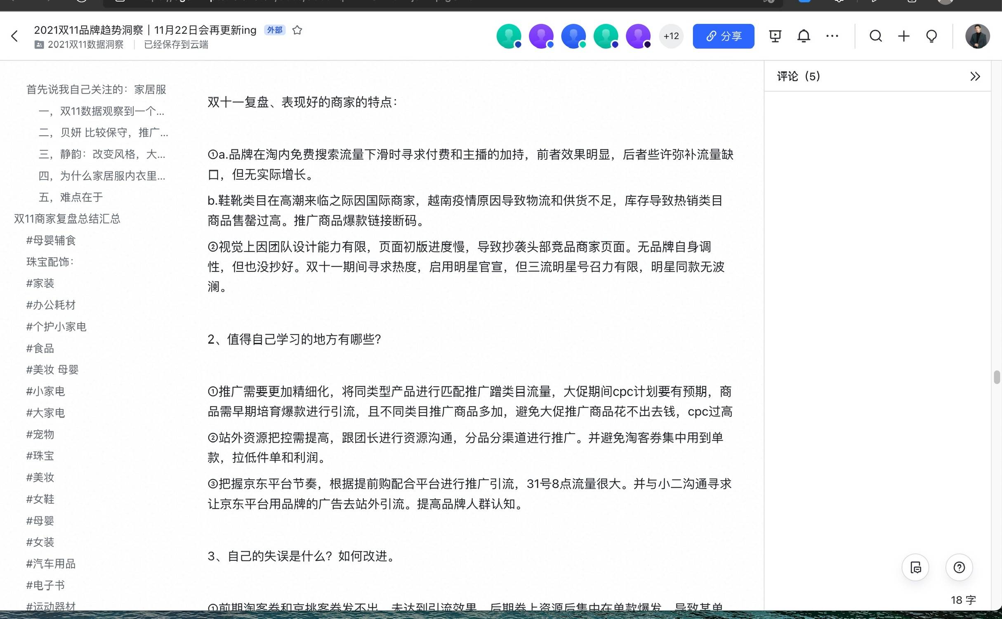Select 双11商家复盘总结汇总 outline heading
Viewport: 1002px width, 619px height.
pos(67,219)
